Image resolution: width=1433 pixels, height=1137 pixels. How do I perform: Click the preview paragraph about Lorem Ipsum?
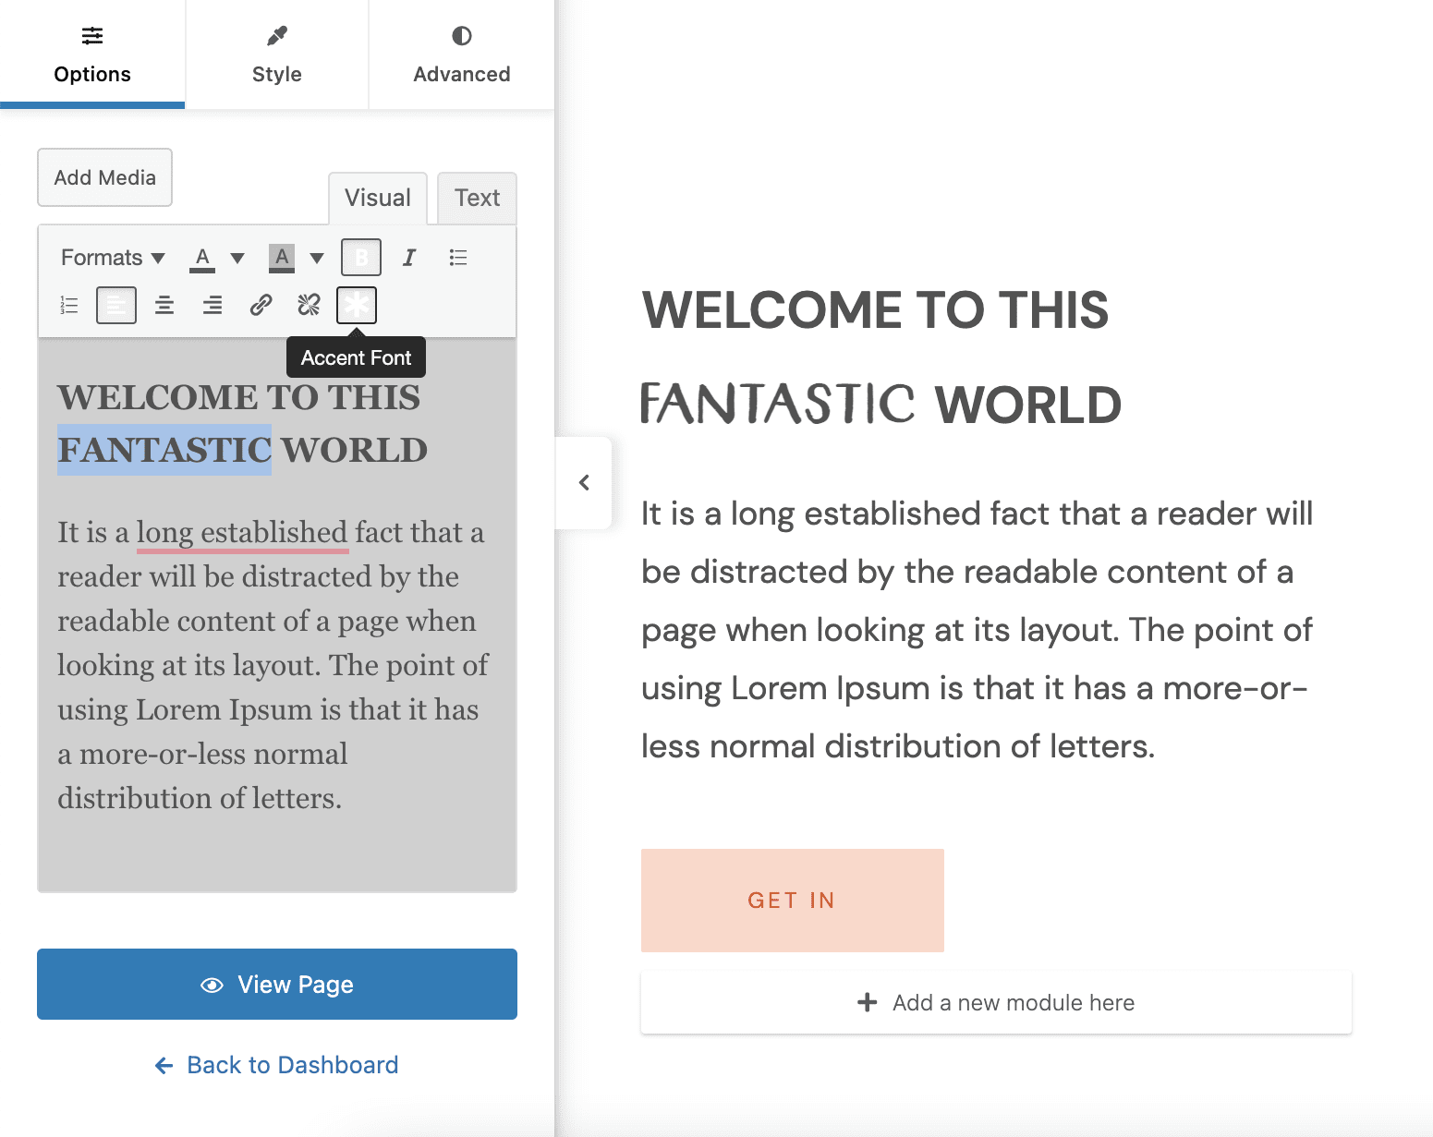(977, 630)
